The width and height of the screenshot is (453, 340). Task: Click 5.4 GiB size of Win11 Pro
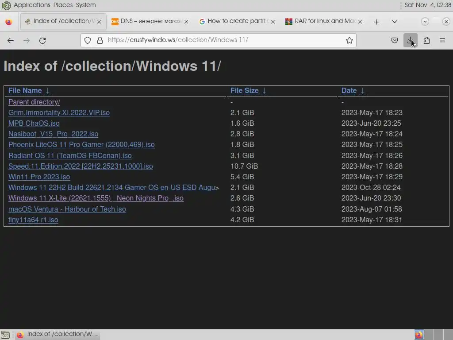tap(242, 177)
